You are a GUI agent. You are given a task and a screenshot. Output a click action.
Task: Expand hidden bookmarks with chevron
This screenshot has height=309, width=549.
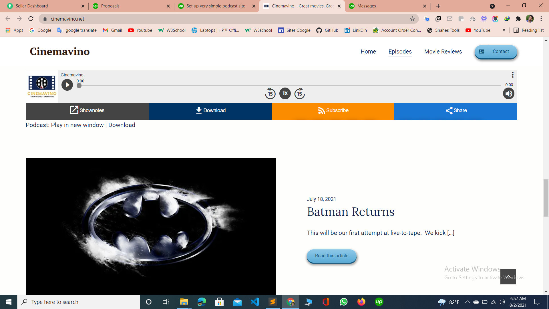click(x=504, y=30)
